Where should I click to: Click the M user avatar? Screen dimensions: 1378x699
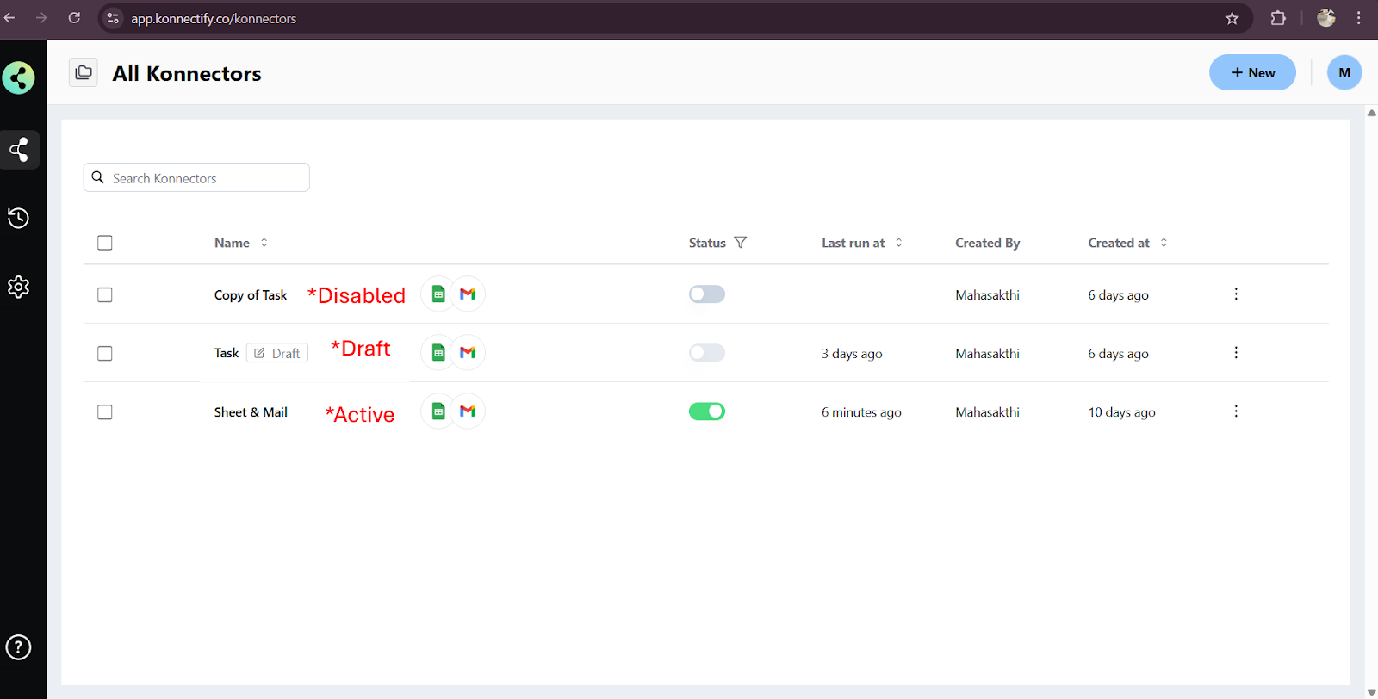[1344, 72]
